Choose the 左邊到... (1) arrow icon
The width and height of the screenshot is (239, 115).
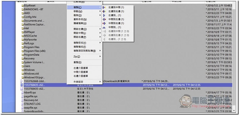pyautogui.click(x=104, y=15)
